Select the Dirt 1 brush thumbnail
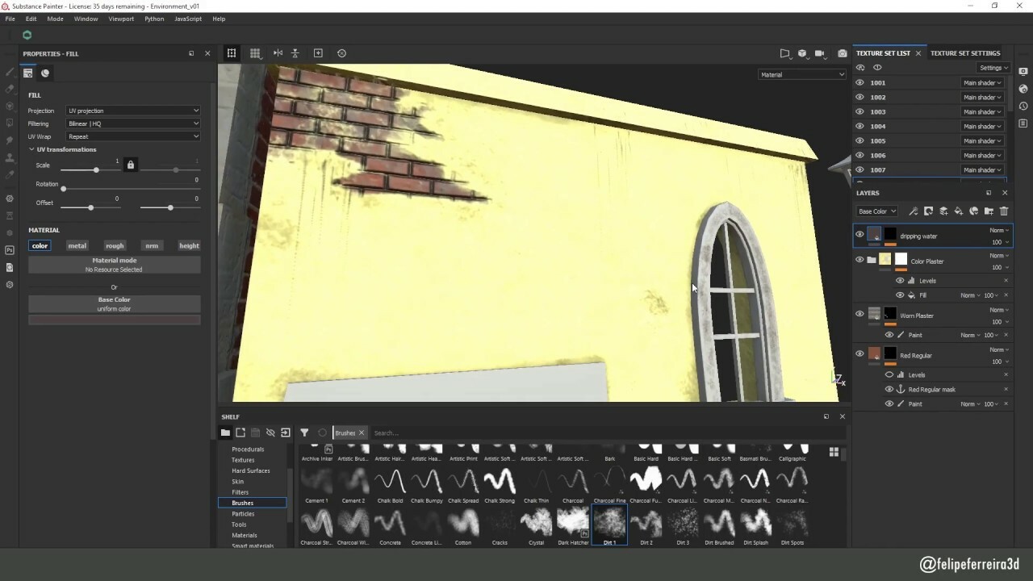Viewport: 1033px width, 581px height. click(x=609, y=525)
